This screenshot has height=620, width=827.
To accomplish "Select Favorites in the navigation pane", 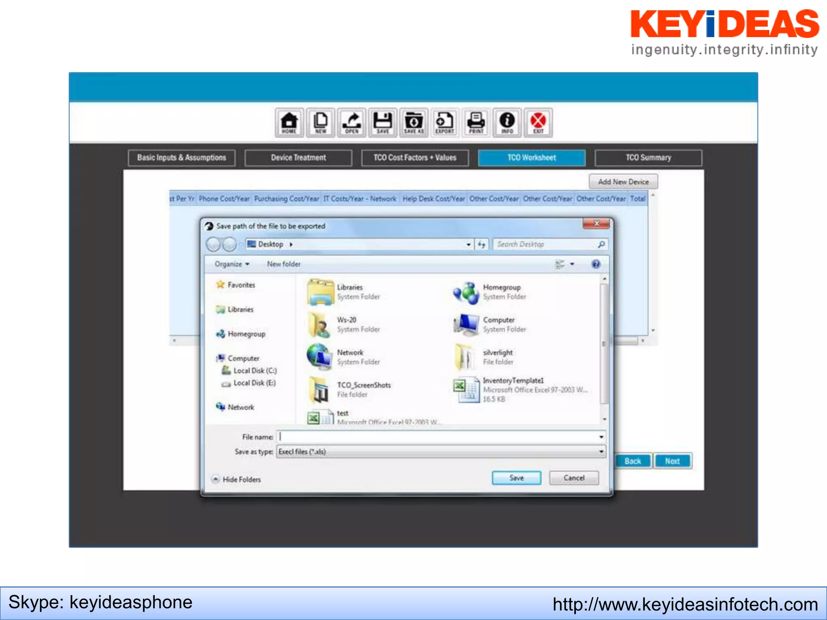I will [x=236, y=285].
